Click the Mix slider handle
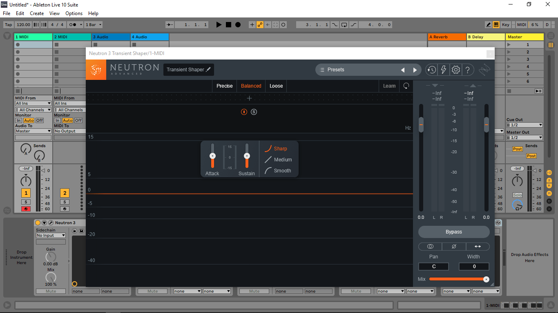The width and height of the screenshot is (558, 313). coord(486,279)
